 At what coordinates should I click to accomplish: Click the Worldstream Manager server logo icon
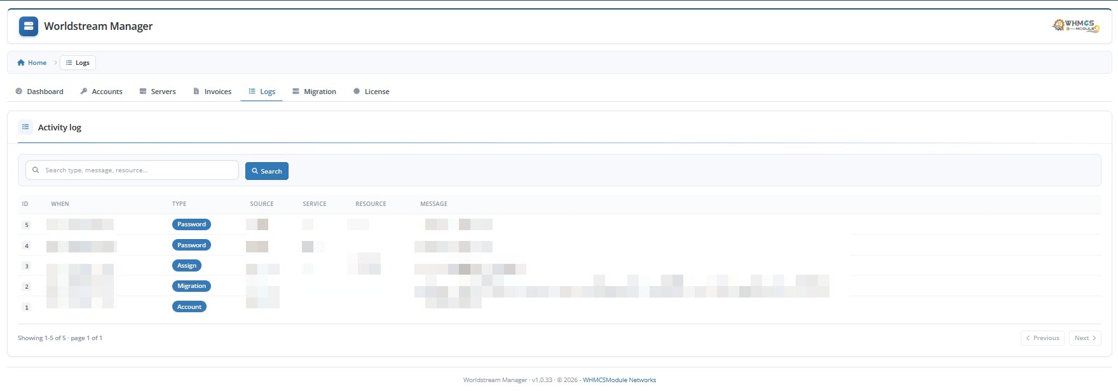pos(29,26)
